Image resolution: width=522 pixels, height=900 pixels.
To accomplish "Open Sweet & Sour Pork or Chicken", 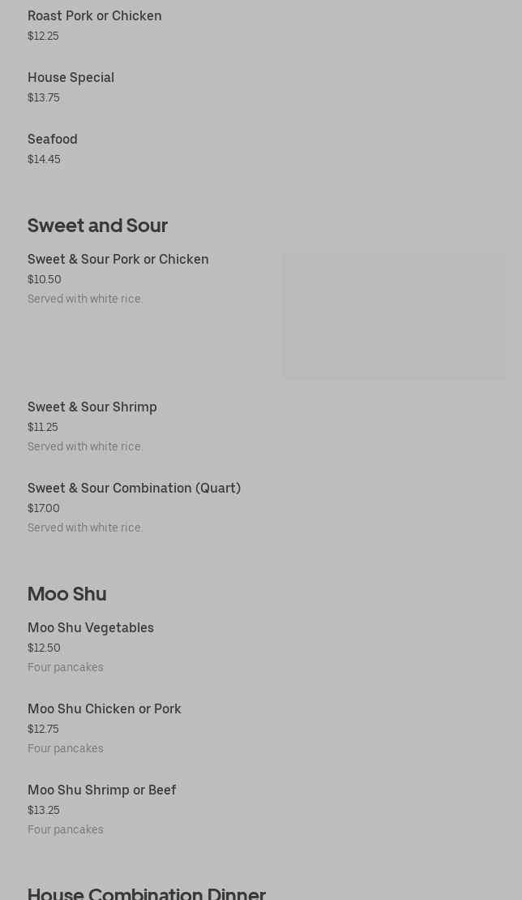I will (x=118, y=260).
